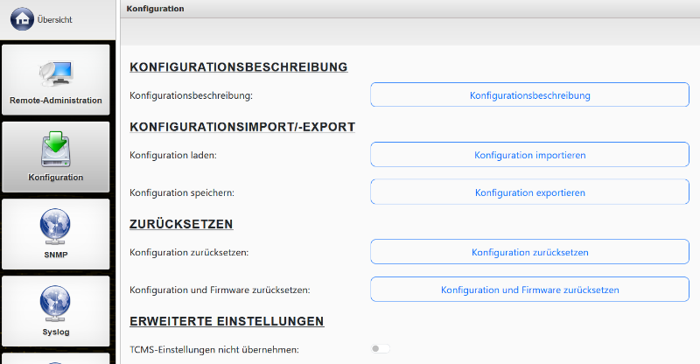Open SNMP via its globe icon
This screenshot has height=364, width=700.
pyautogui.click(x=56, y=227)
